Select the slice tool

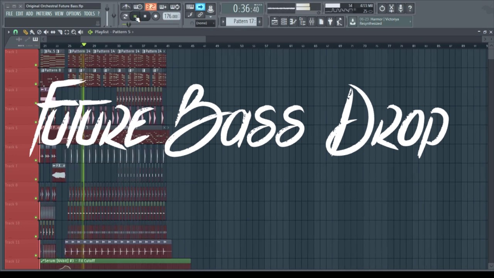click(60, 32)
